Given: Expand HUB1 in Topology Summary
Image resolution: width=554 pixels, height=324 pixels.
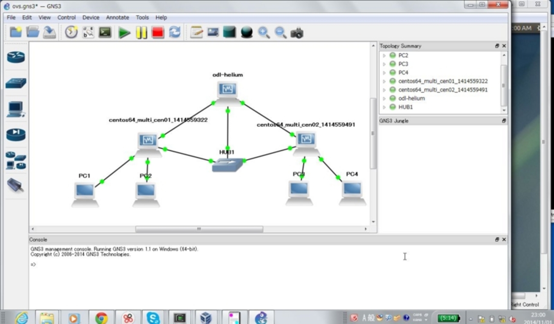Looking at the screenshot, I should coord(384,107).
